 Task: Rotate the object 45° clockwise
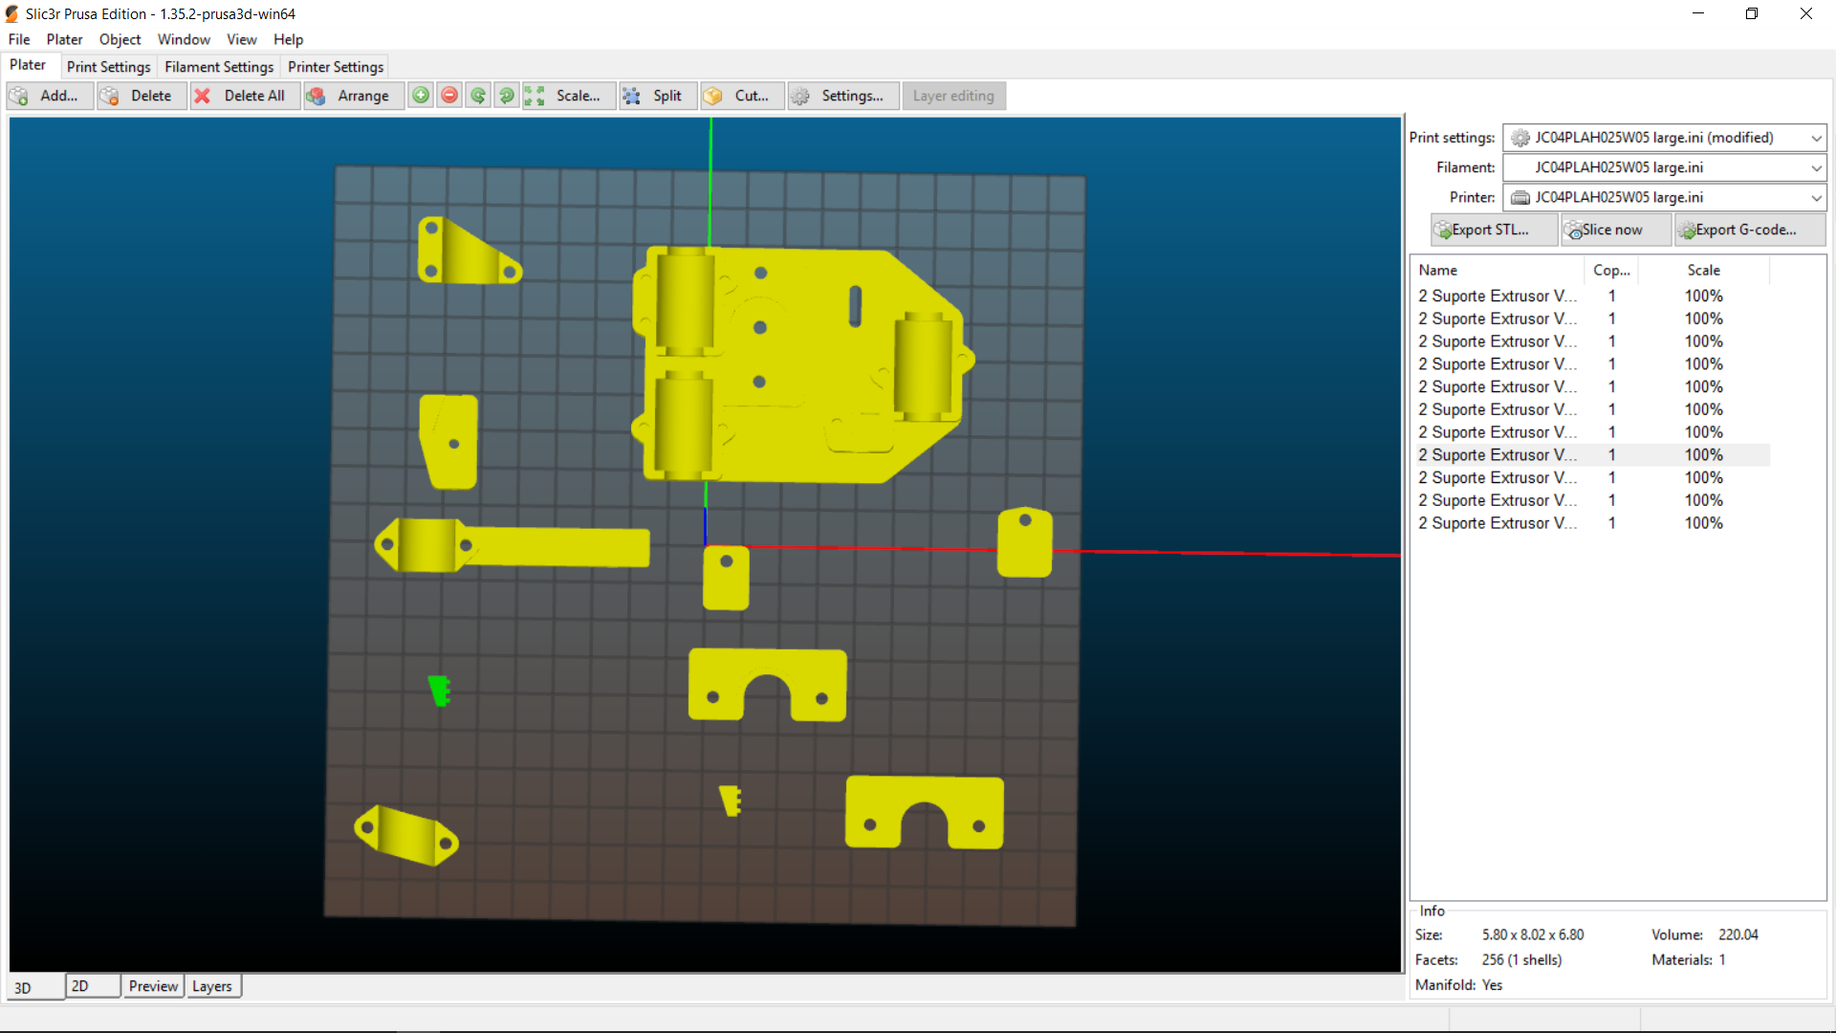[x=507, y=96]
